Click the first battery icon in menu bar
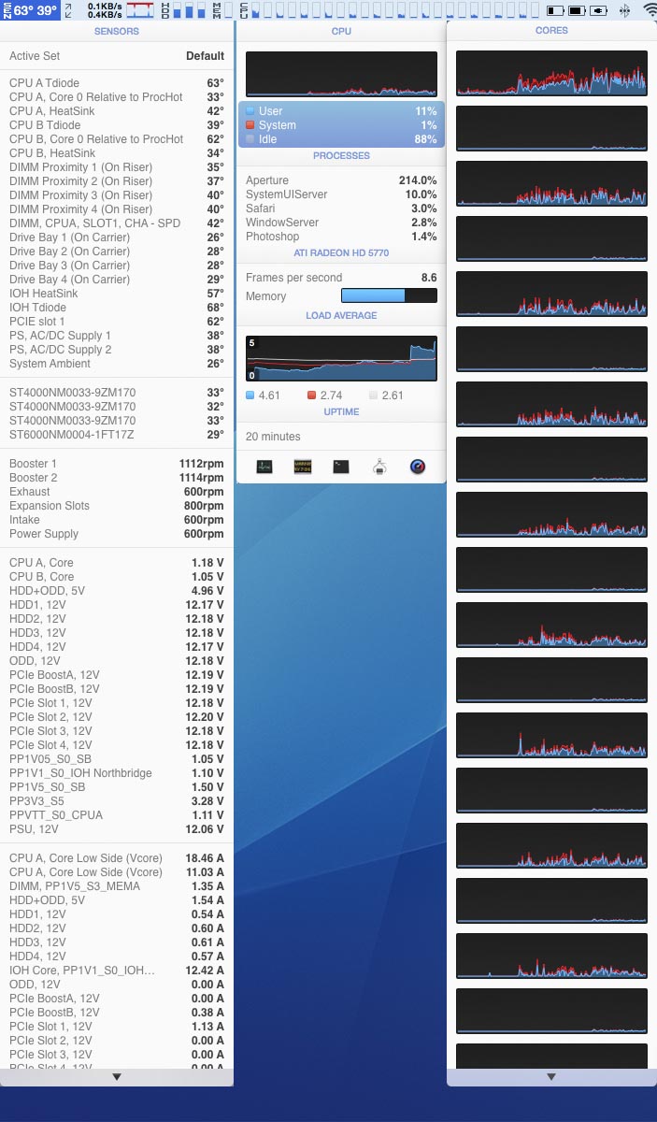 tap(556, 10)
